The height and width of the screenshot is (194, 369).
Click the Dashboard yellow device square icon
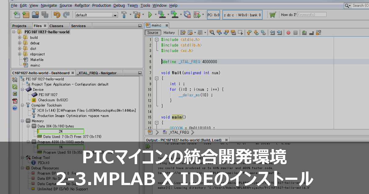tap(14, 94)
